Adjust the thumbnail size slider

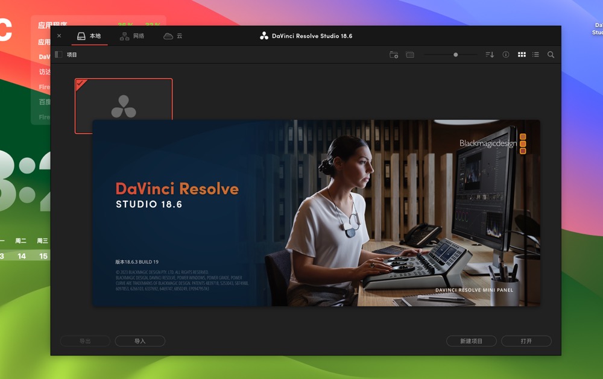click(x=456, y=54)
